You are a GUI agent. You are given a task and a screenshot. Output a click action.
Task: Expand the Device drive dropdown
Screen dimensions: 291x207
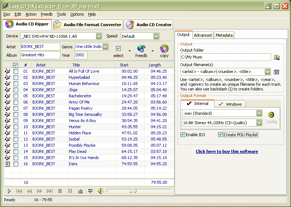[99, 36]
